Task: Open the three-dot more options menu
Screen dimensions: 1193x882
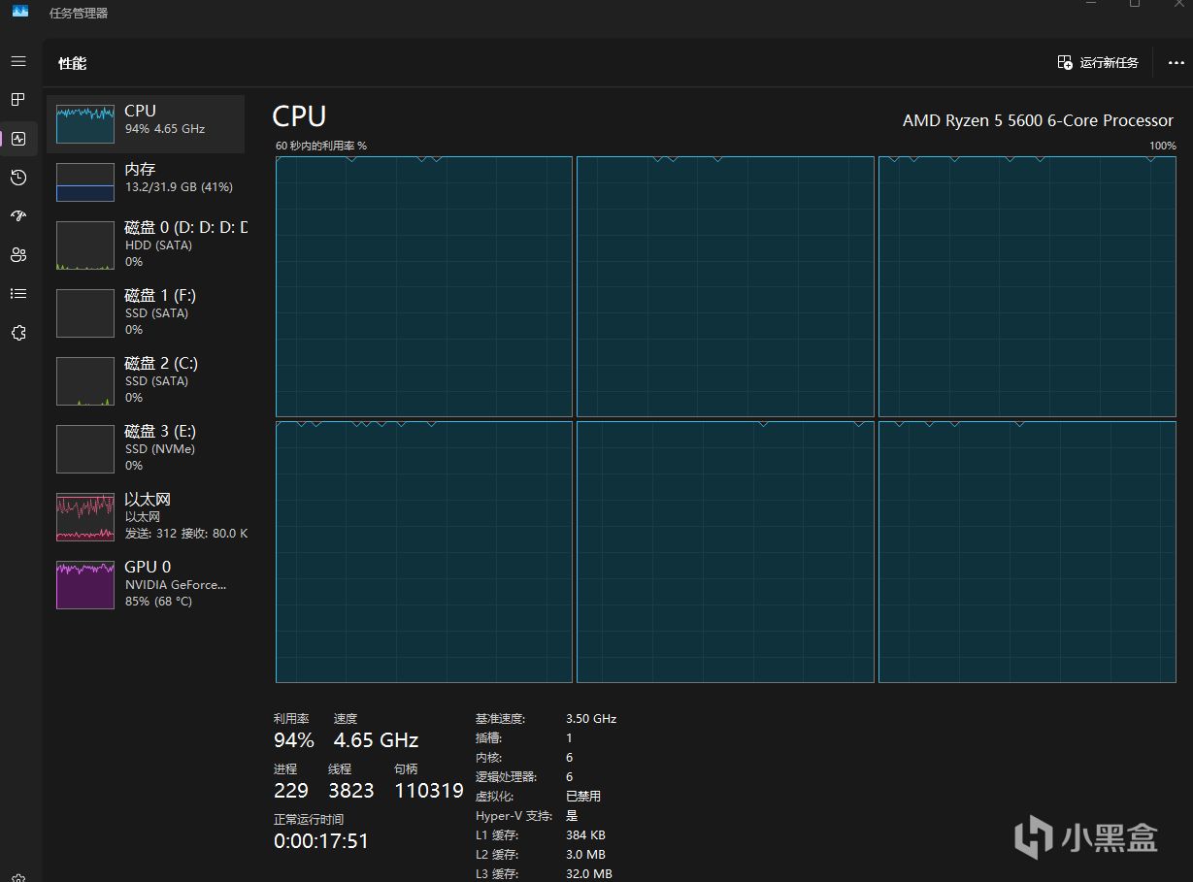Action: [1176, 62]
